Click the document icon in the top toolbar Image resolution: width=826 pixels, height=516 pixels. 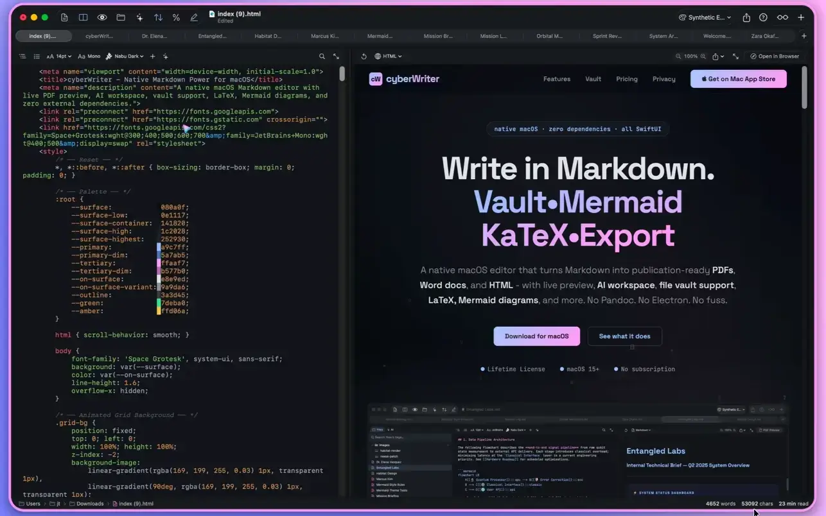tap(64, 17)
